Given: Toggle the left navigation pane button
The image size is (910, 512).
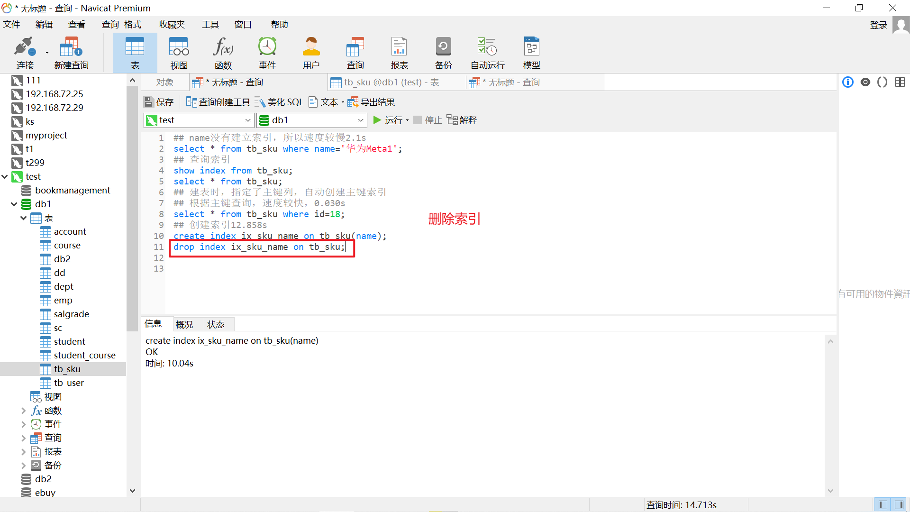Looking at the screenshot, I should click(883, 505).
